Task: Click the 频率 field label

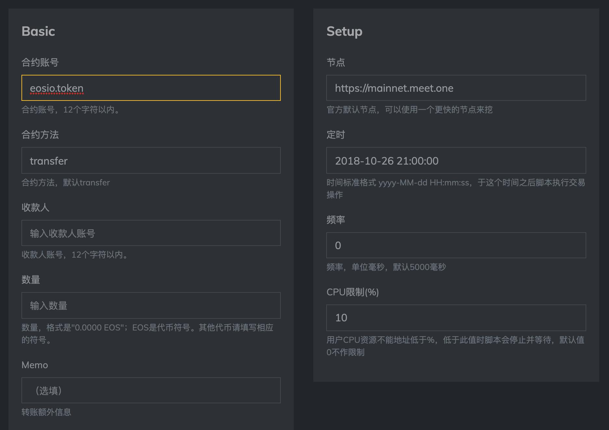Action: click(336, 220)
